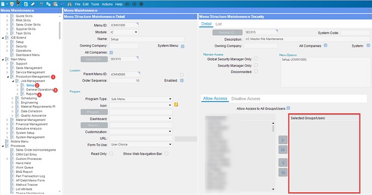
Task: Click the New record toolbar icon
Action: [3, 4]
